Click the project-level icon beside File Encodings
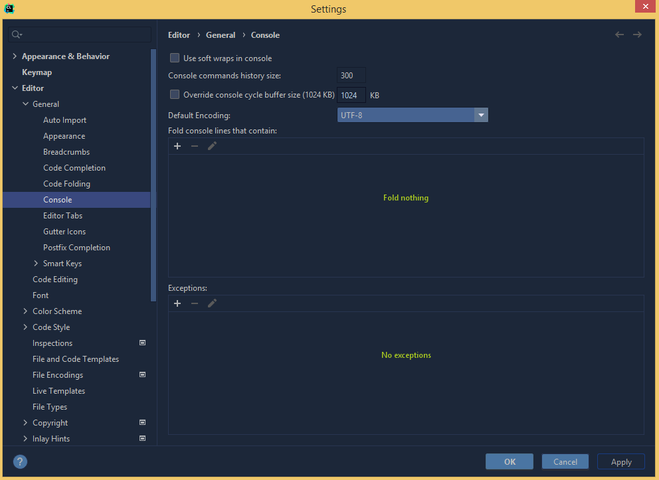Image resolution: width=659 pixels, height=480 pixels. [x=142, y=374]
